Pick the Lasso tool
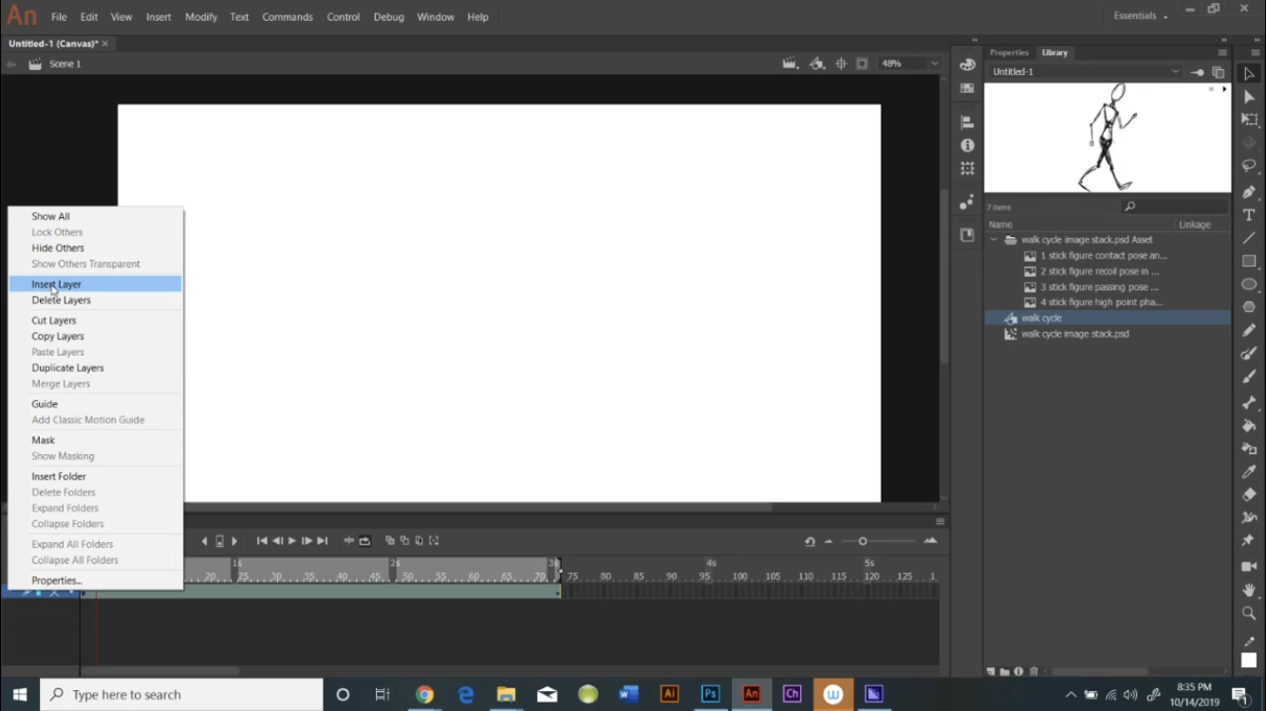Screen dimensions: 1266x711 (1249, 164)
